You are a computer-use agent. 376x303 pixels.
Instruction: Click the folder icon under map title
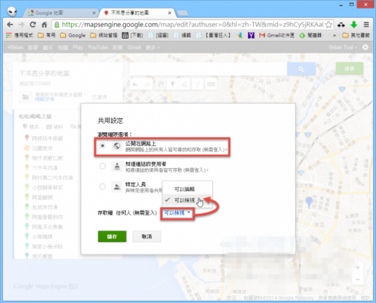(25, 97)
